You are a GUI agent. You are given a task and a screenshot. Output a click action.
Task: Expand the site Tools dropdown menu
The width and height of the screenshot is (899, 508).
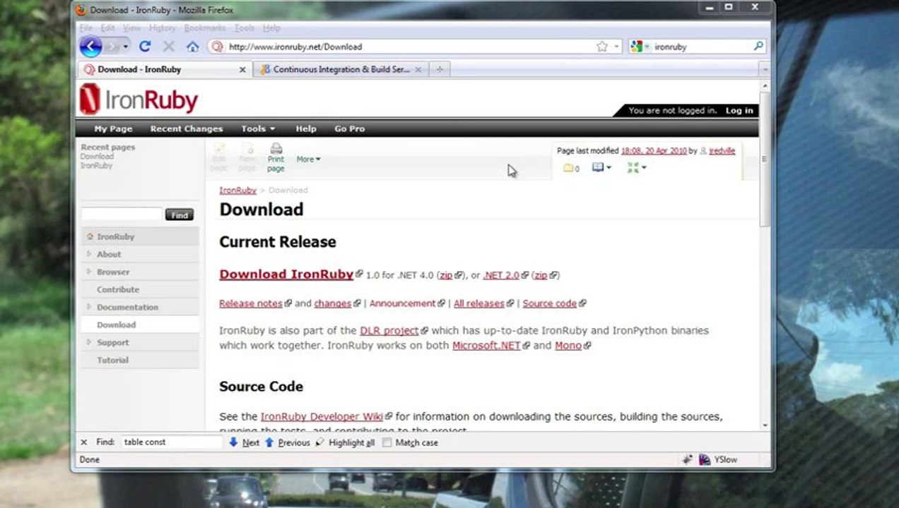(258, 128)
